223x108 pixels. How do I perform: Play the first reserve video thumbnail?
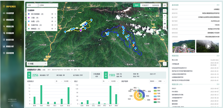click(x=185, y=46)
